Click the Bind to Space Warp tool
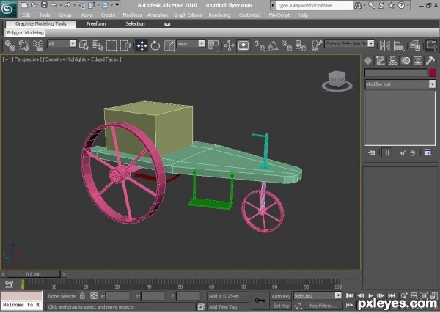This screenshot has height=313, width=440. tap(38, 45)
